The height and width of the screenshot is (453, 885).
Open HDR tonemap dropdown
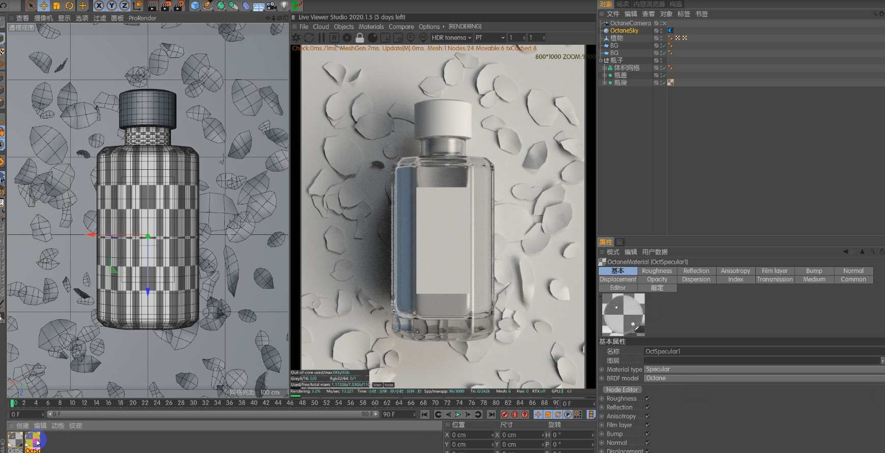[452, 38]
